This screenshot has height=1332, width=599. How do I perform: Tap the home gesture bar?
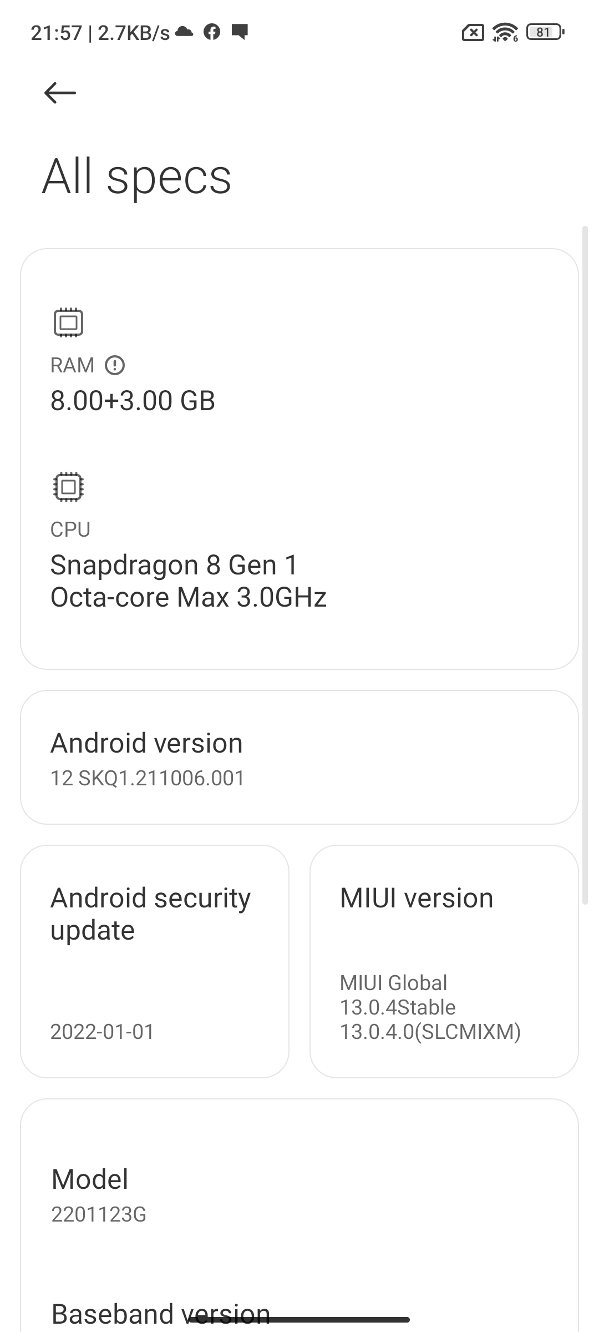click(299, 1320)
